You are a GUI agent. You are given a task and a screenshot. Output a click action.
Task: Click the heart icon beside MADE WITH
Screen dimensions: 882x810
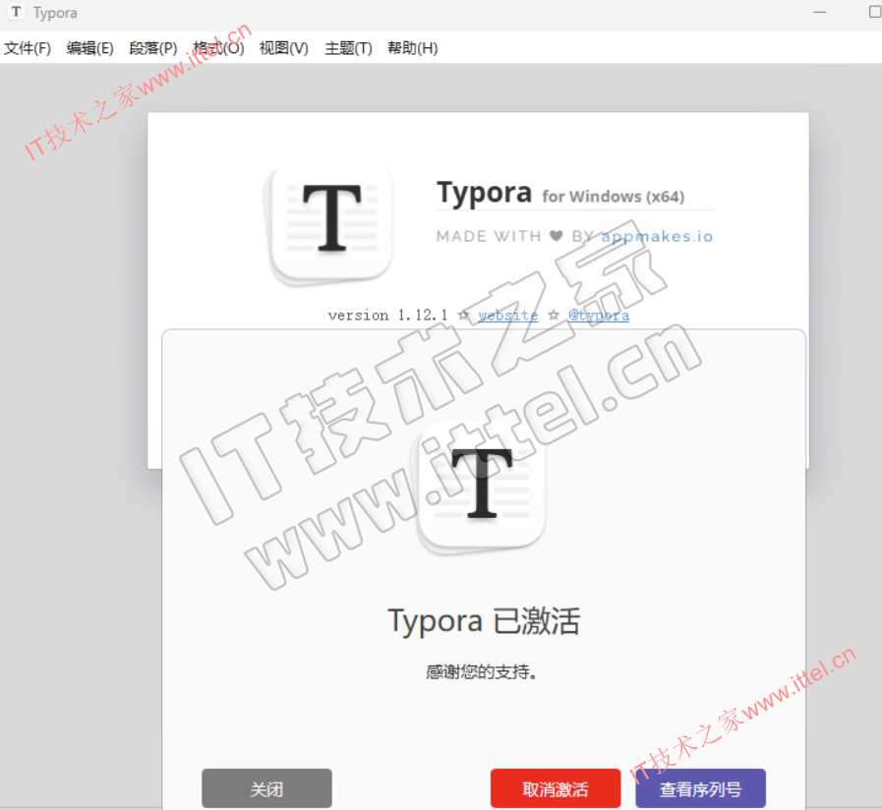[x=556, y=236]
